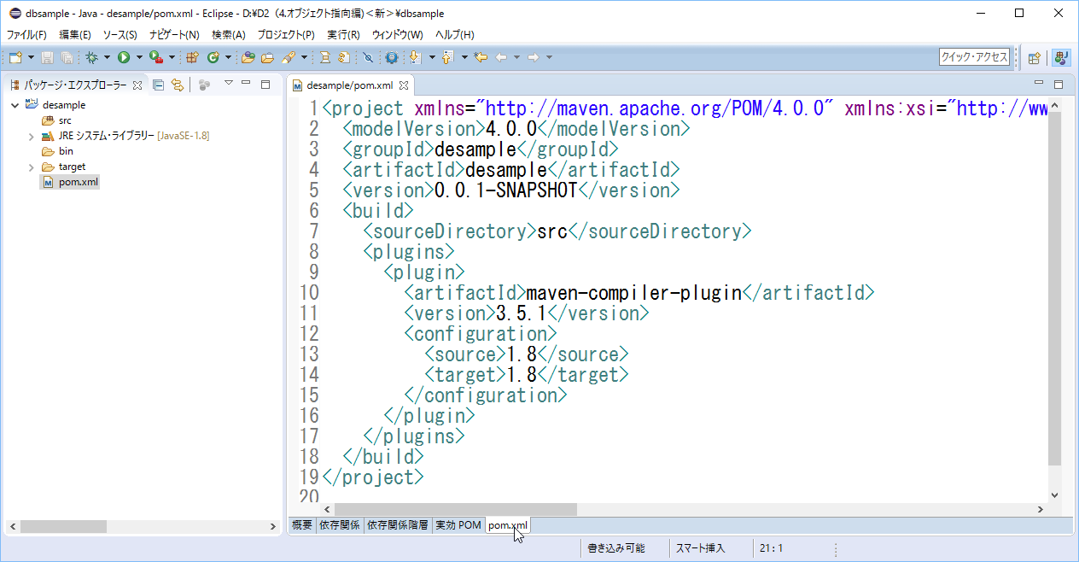Viewport: 1079px width, 562px height.
Task: Open the Open Perspective icon
Action: pyautogui.click(x=1034, y=58)
